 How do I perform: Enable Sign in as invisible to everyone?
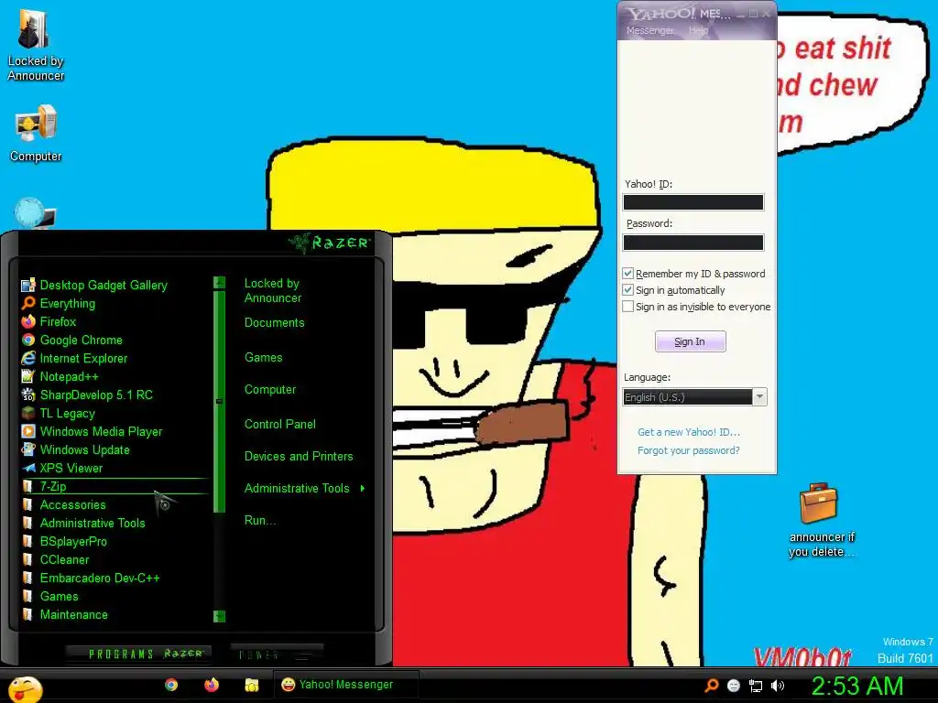(x=628, y=307)
